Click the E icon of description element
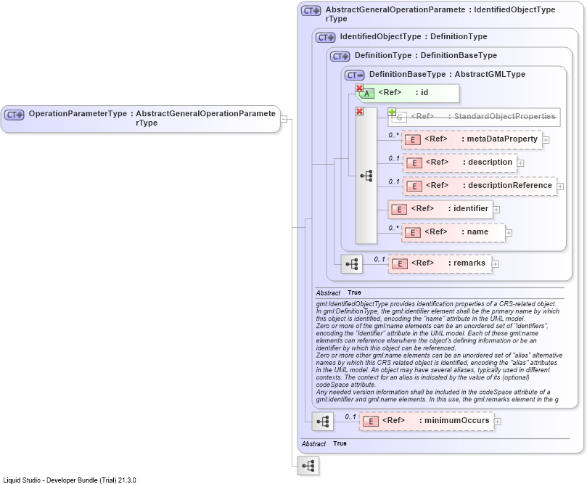Screen dimensions: 587x484 pos(414,163)
